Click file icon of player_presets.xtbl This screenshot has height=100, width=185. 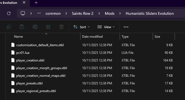click(x=13, y=83)
